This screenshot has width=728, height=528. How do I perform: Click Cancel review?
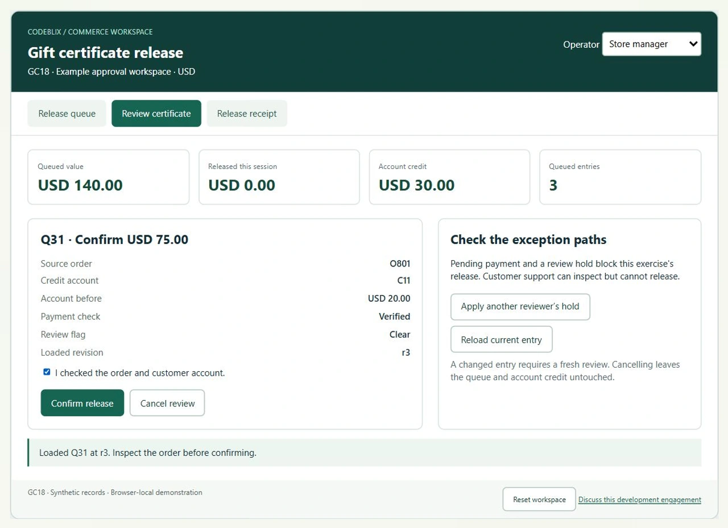(167, 403)
